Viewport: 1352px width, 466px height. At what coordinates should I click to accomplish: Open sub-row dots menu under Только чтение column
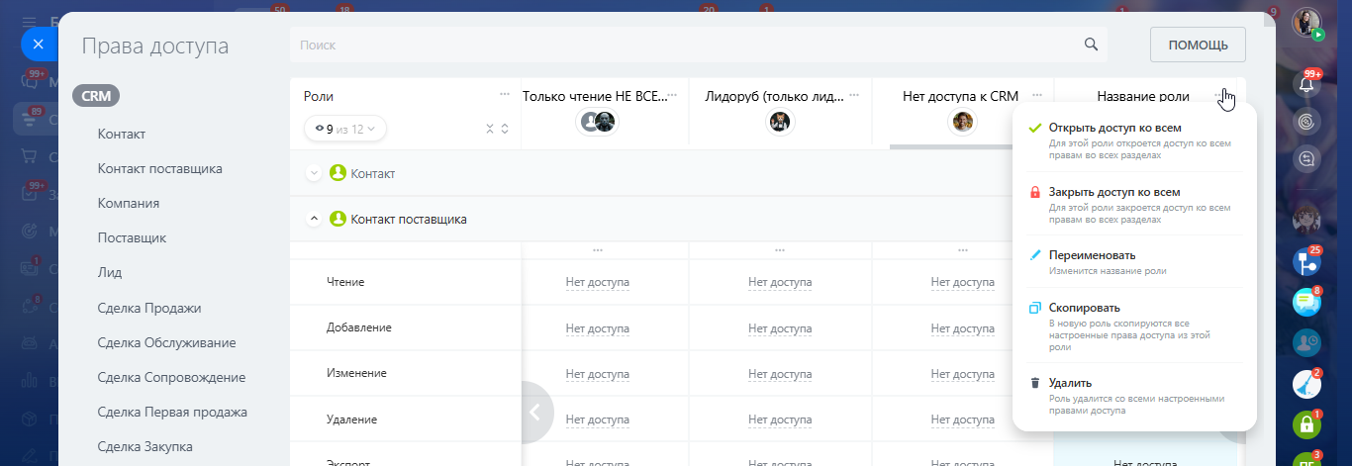click(598, 250)
